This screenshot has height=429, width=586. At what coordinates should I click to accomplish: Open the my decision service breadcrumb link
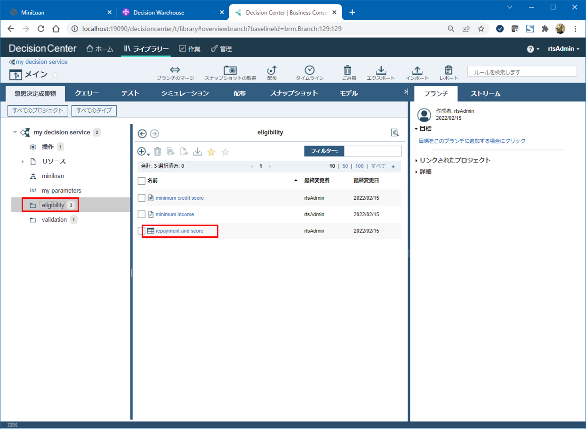[41, 62]
